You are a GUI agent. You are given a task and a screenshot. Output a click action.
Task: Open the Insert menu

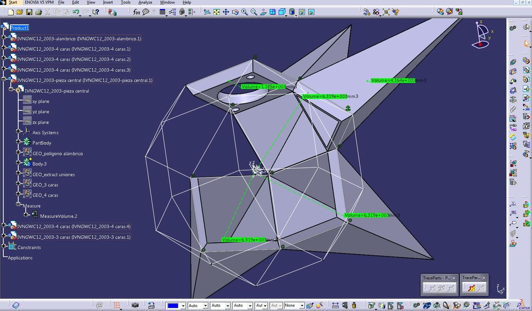pyautogui.click(x=108, y=2)
